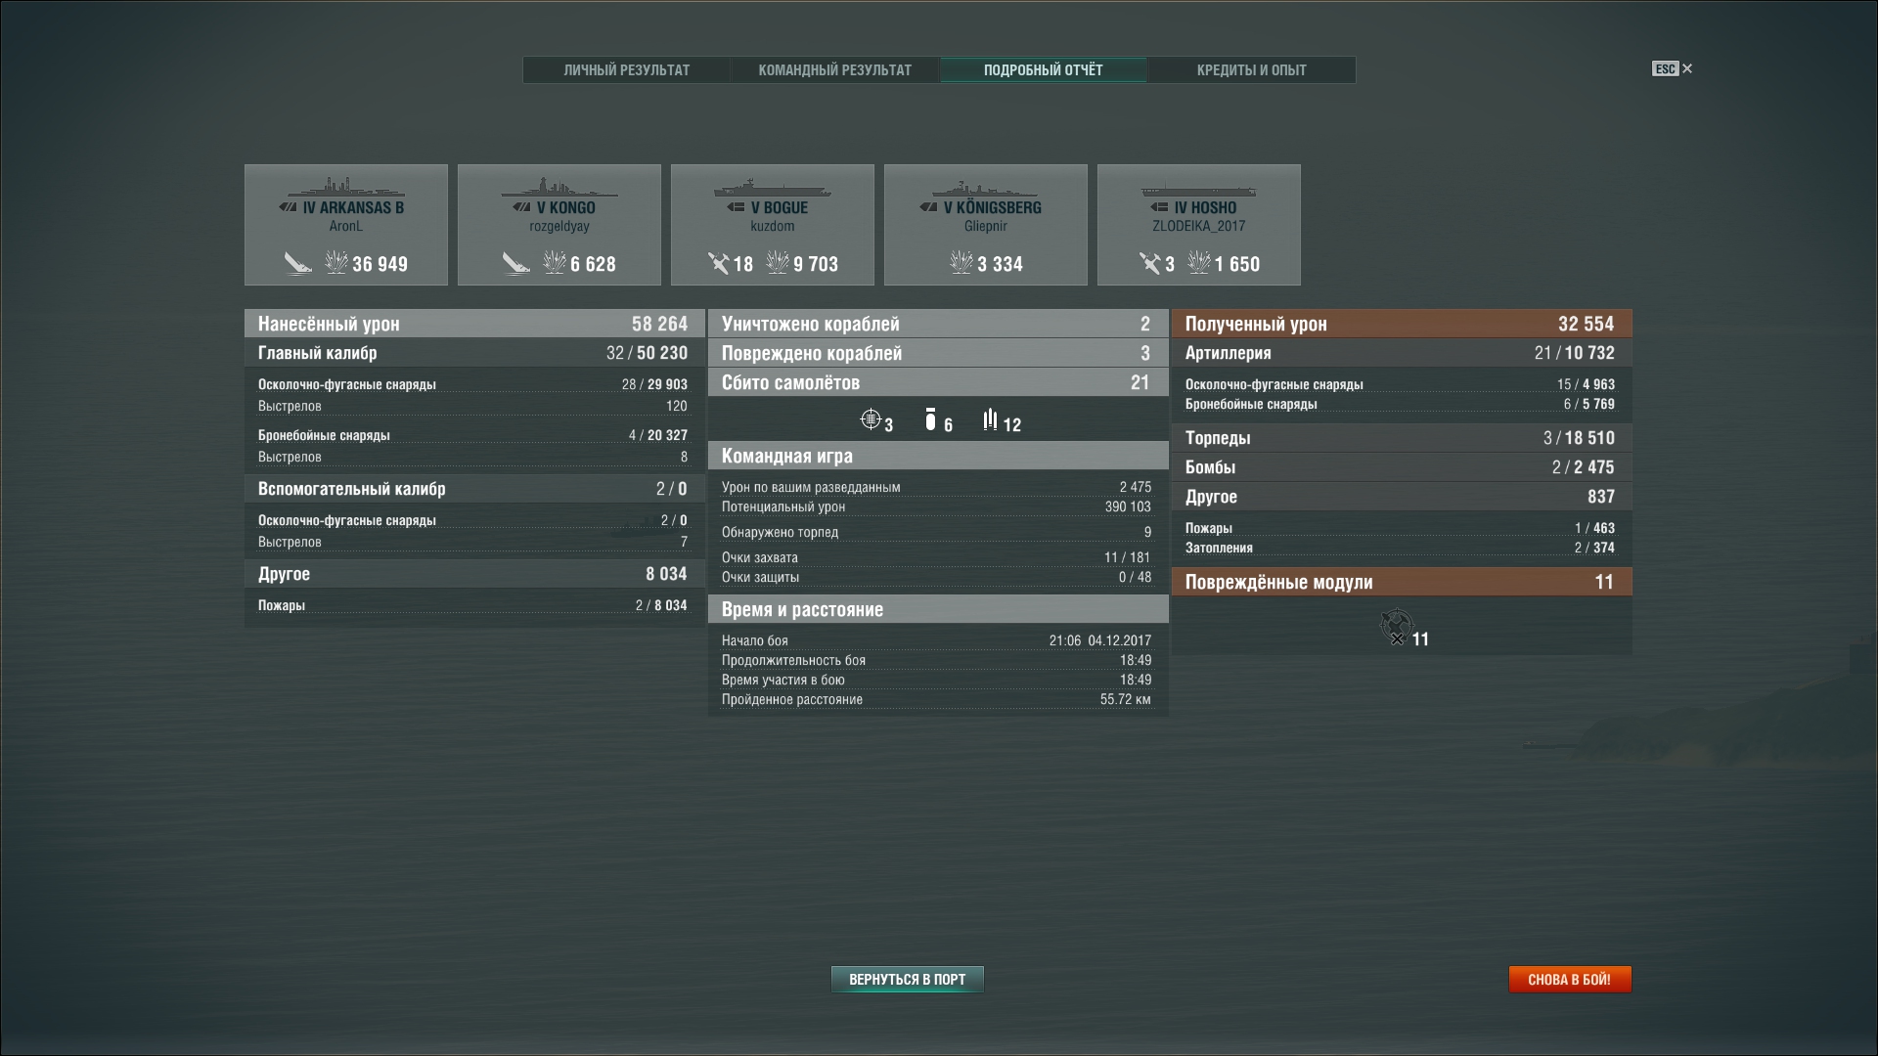The image size is (1878, 1056).
Task: Click the Повреждённые модули header
Action: pos(1402,582)
